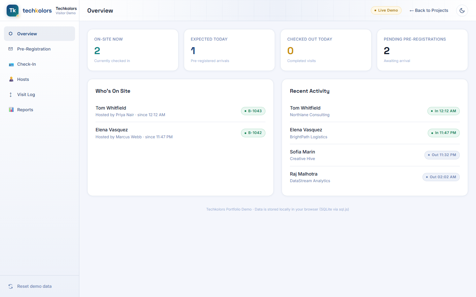The image size is (476, 297).
Task: Click Tom Whitfield in Who's On Site
Action: 111,108
